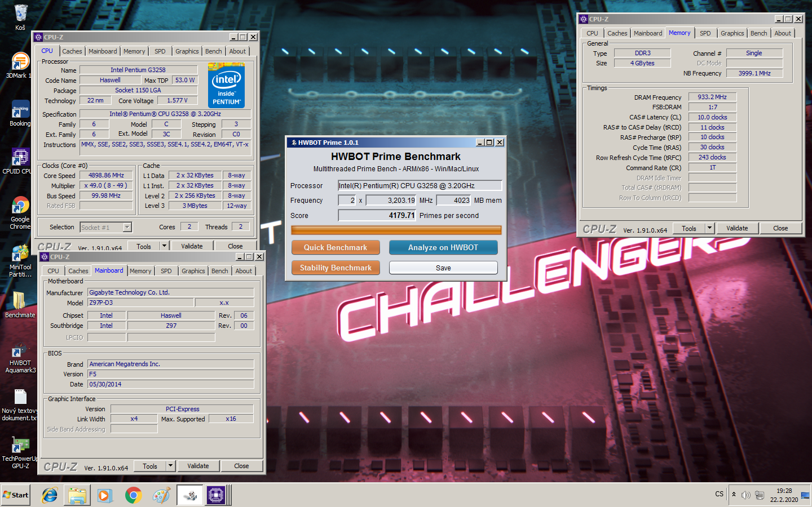Switch to Mainboard tab in top-left CPU-Z
Image resolution: width=812 pixels, height=507 pixels.
pyautogui.click(x=103, y=51)
